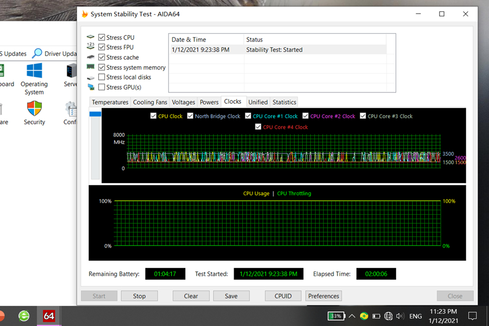Viewport: 489px width, 326px height.
Task: Show hidden tray icons chevron
Action: [352, 316]
